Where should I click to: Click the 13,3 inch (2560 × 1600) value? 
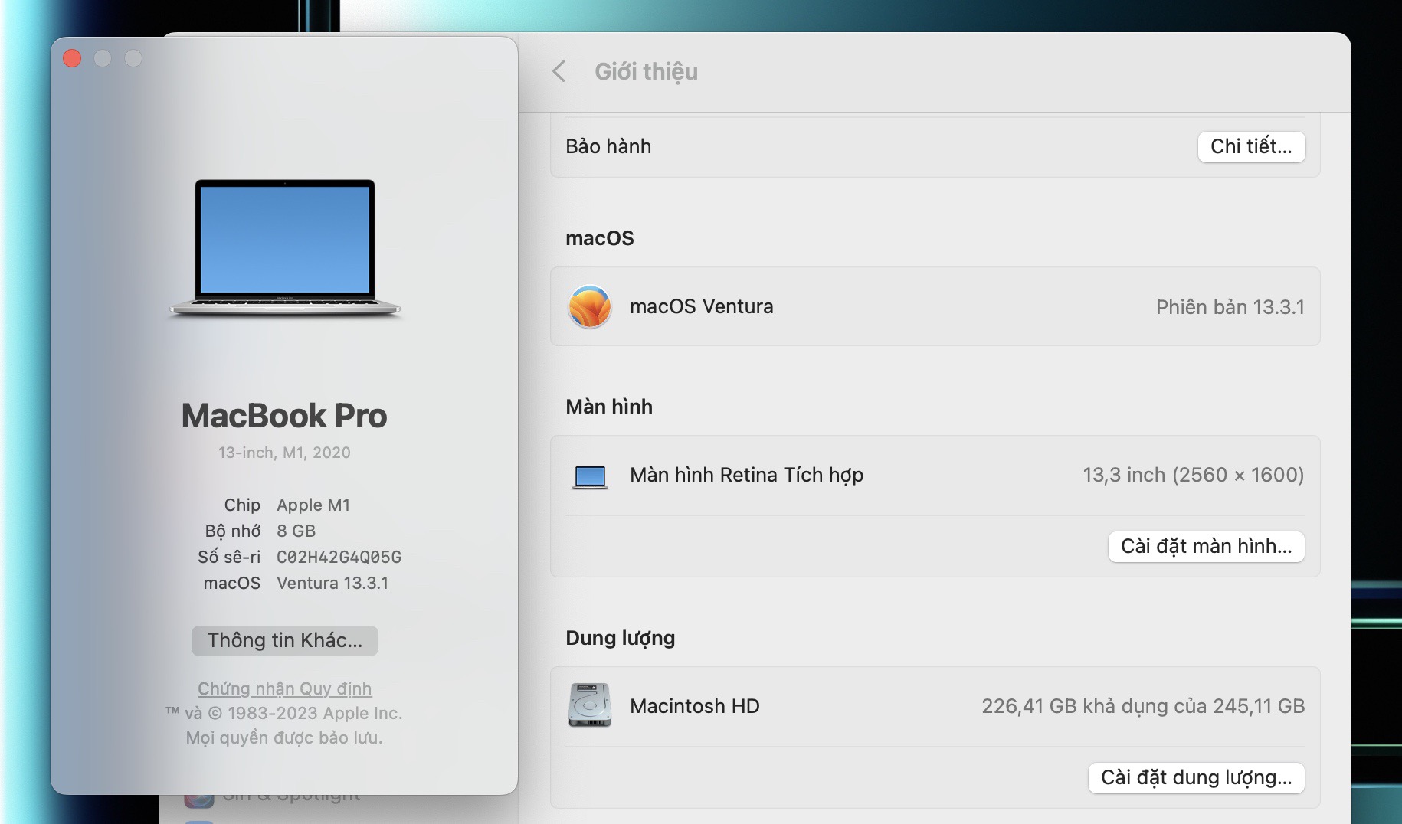click(x=1193, y=475)
